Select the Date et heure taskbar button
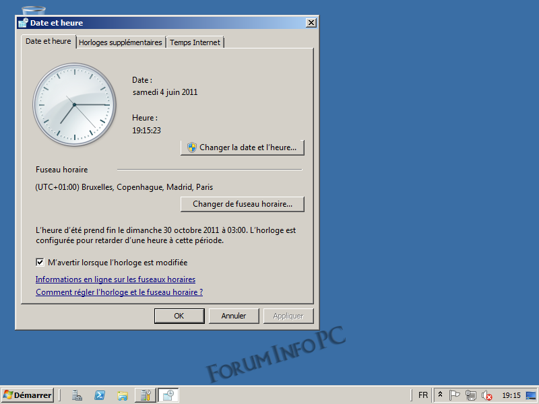This screenshot has width=539, height=404. tap(168, 395)
